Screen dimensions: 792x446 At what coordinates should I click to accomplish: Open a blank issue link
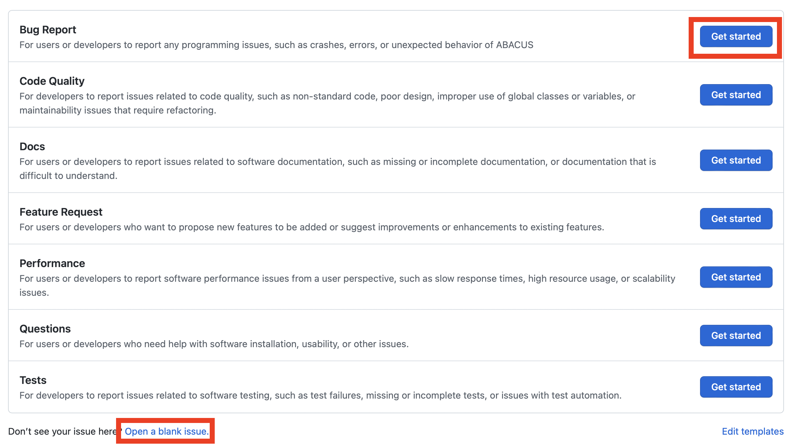[x=167, y=431]
